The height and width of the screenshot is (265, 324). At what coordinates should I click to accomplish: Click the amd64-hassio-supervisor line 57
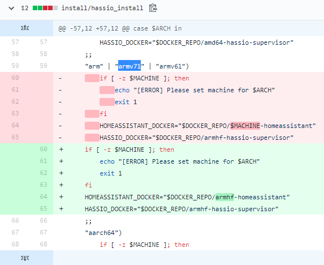coord(196,42)
